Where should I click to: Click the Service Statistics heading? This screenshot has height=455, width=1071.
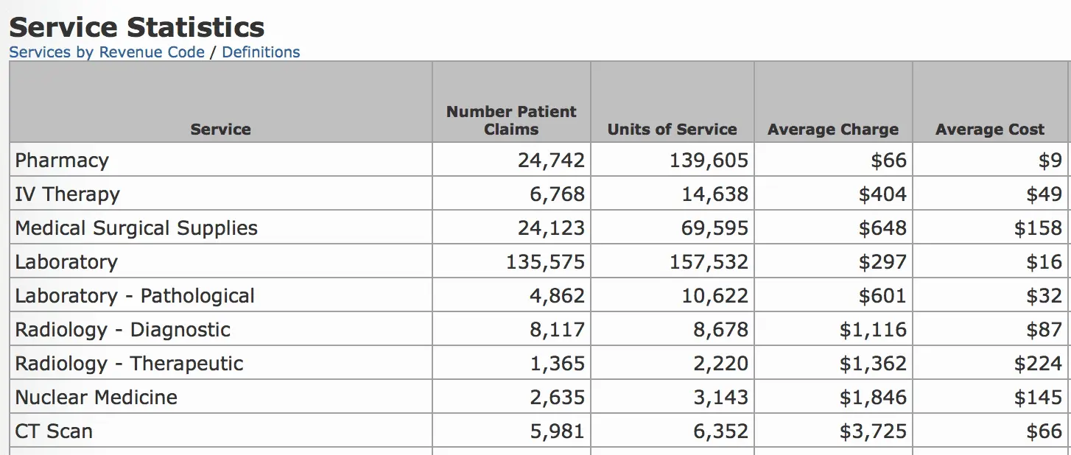pos(137,27)
